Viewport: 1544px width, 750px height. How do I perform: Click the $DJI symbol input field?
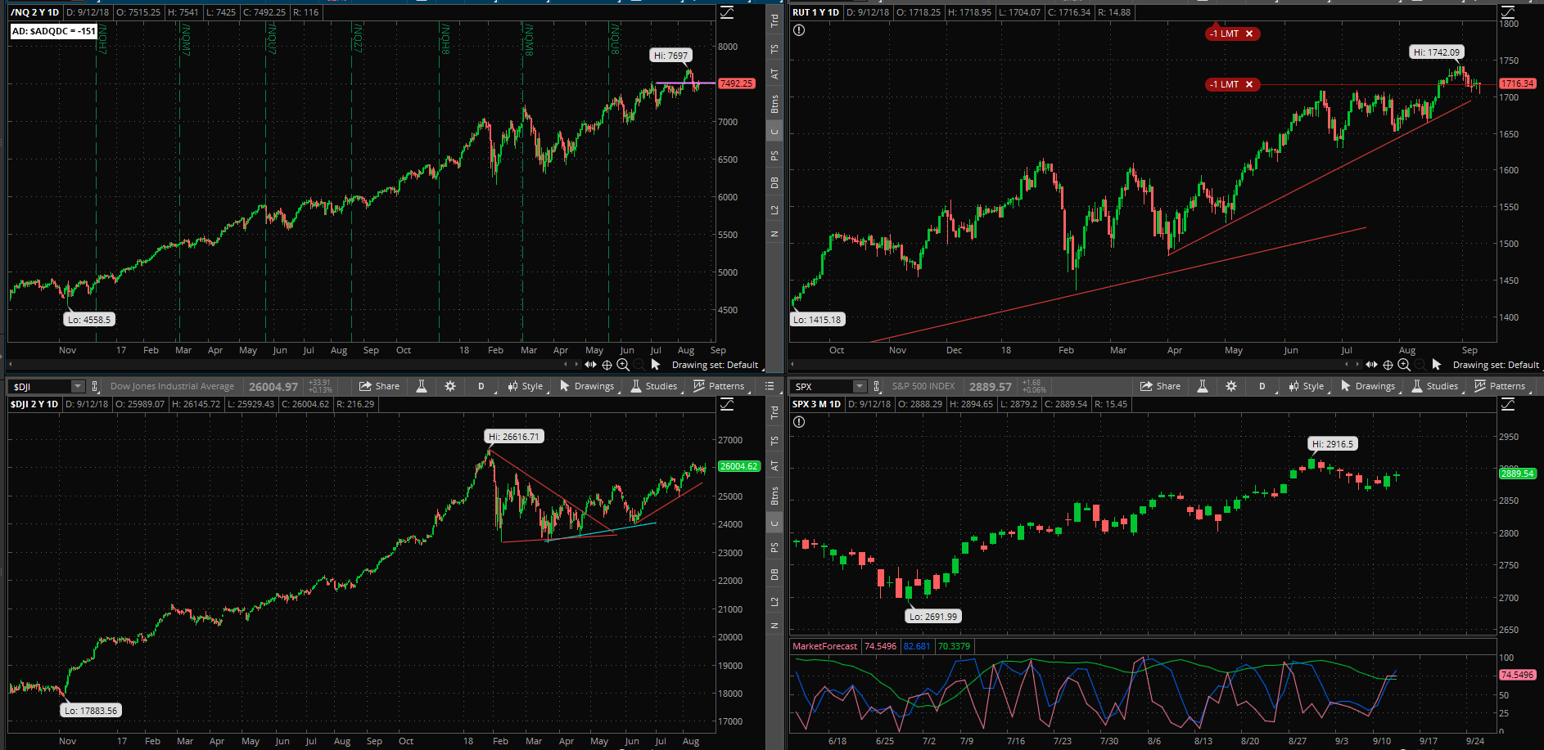click(x=40, y=386)
